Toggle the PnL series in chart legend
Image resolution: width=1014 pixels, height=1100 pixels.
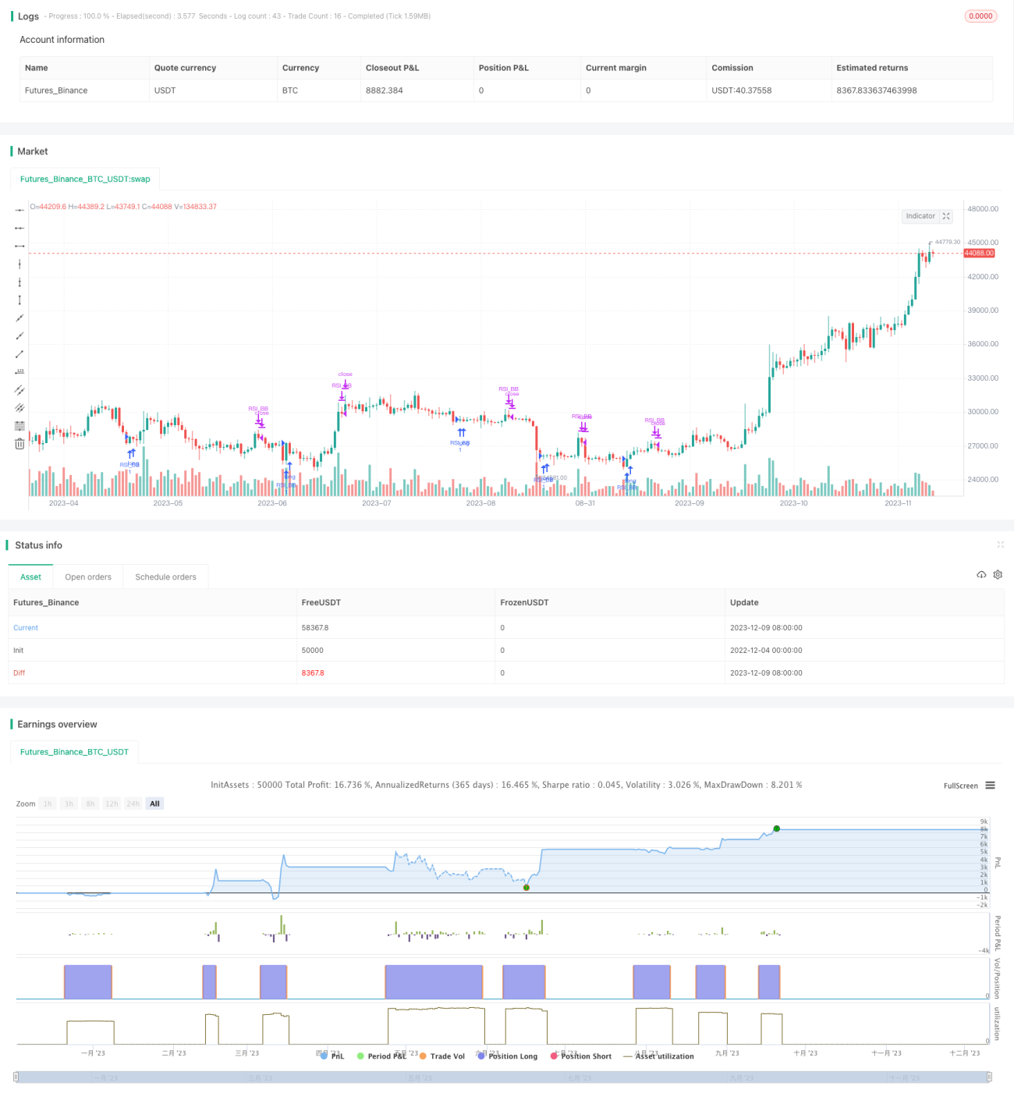click(x=332, y=1056)
